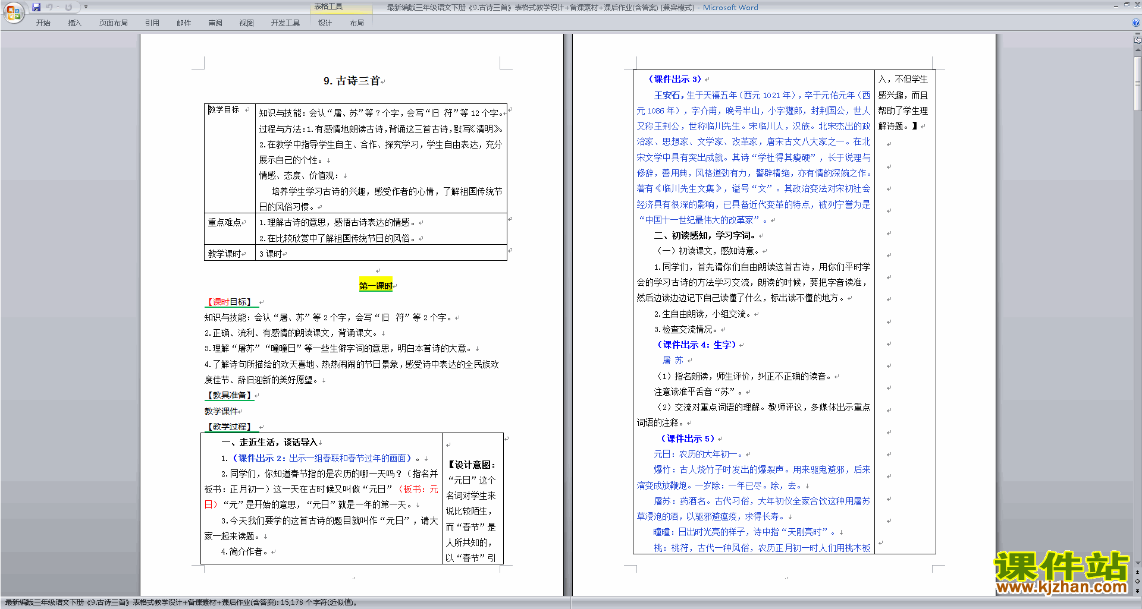1142x609 pixels.
Task: Go to previous page with double-up arrow
Action: coord(1138,573)
